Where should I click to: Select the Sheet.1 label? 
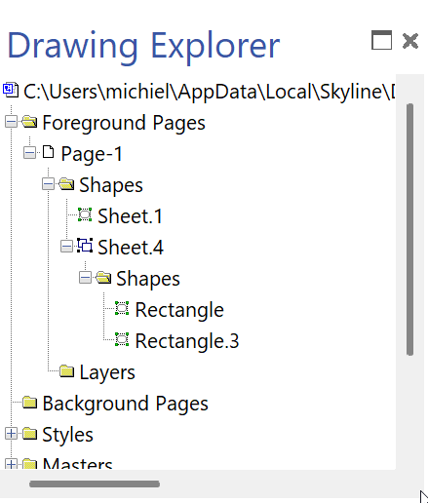pos(130,216)
